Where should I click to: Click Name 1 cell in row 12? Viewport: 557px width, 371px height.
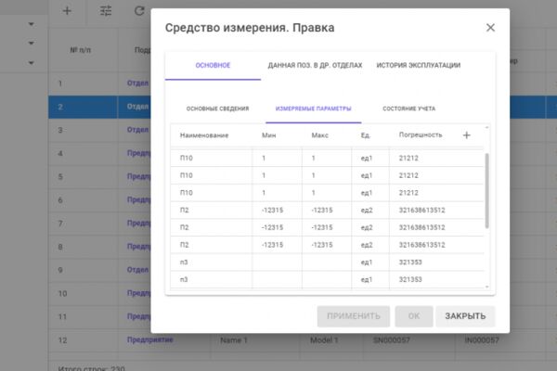[233, 340]
